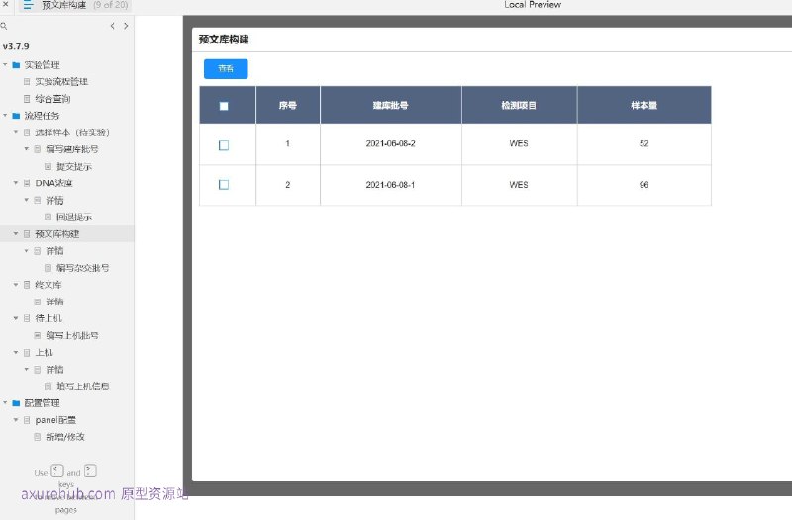
Task: Click the WES cell in the 2021-06-08-1 row
Action: coord(519,185)
